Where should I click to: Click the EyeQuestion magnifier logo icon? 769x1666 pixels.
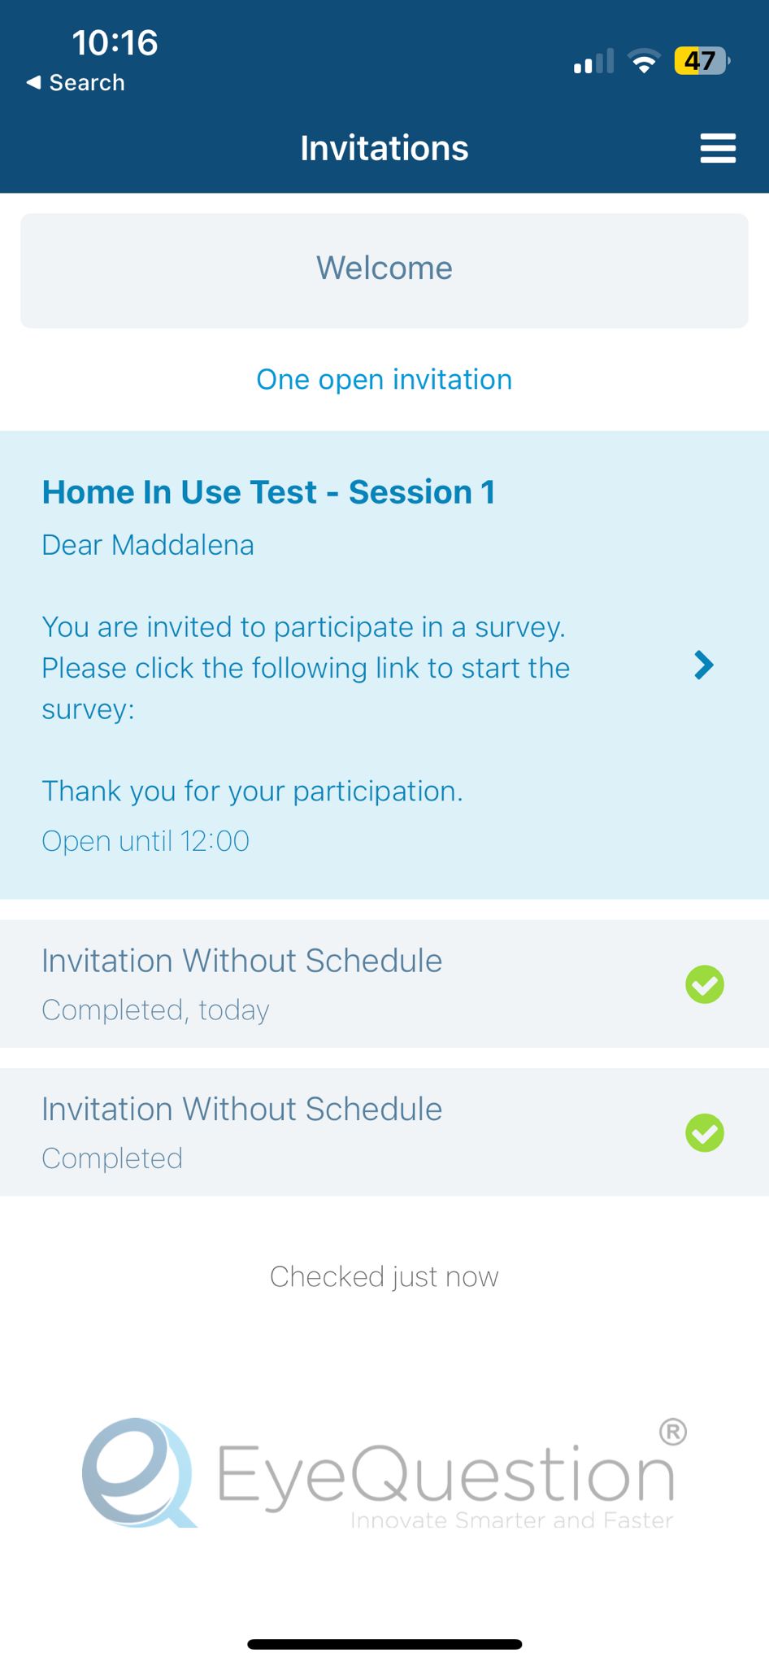(137, 1472)
